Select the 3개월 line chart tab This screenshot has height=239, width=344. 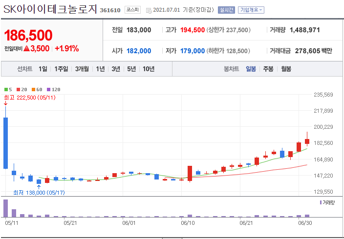pyautogui.click(x=82, y=69)
